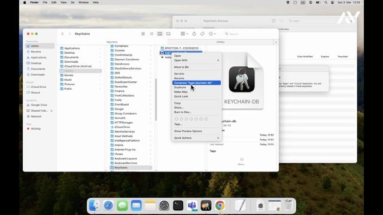This screenshot has width=383, height=215.
Task: Switch Finder to icon view
Action: [143, 34]
